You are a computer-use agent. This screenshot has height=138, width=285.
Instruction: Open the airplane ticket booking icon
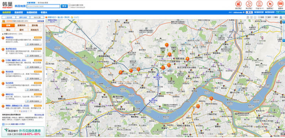[x=270, y=4]
